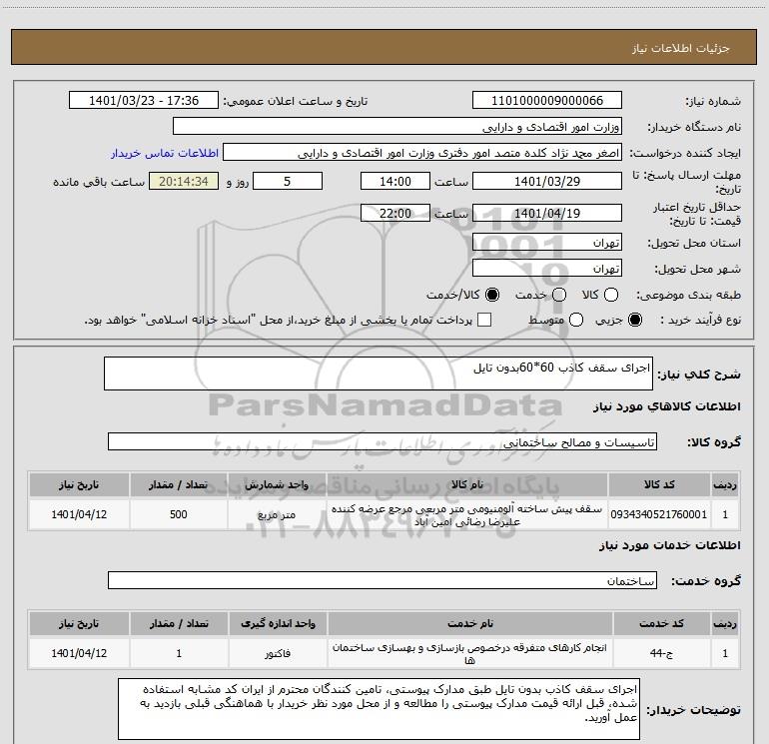Click the فاکتور unit cell
The height and width of the screenshot is (744, 769).
(278, 653)
